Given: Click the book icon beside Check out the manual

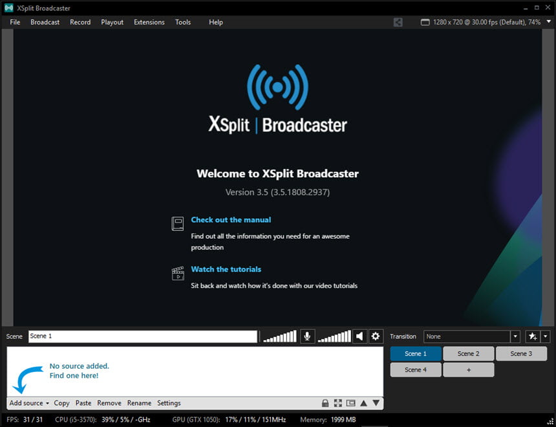Looking at the screenshot, I should point(178,224).
